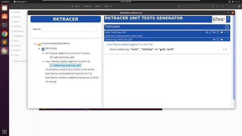Click the plus icon on the addstring assertion row

click(223, 49)
